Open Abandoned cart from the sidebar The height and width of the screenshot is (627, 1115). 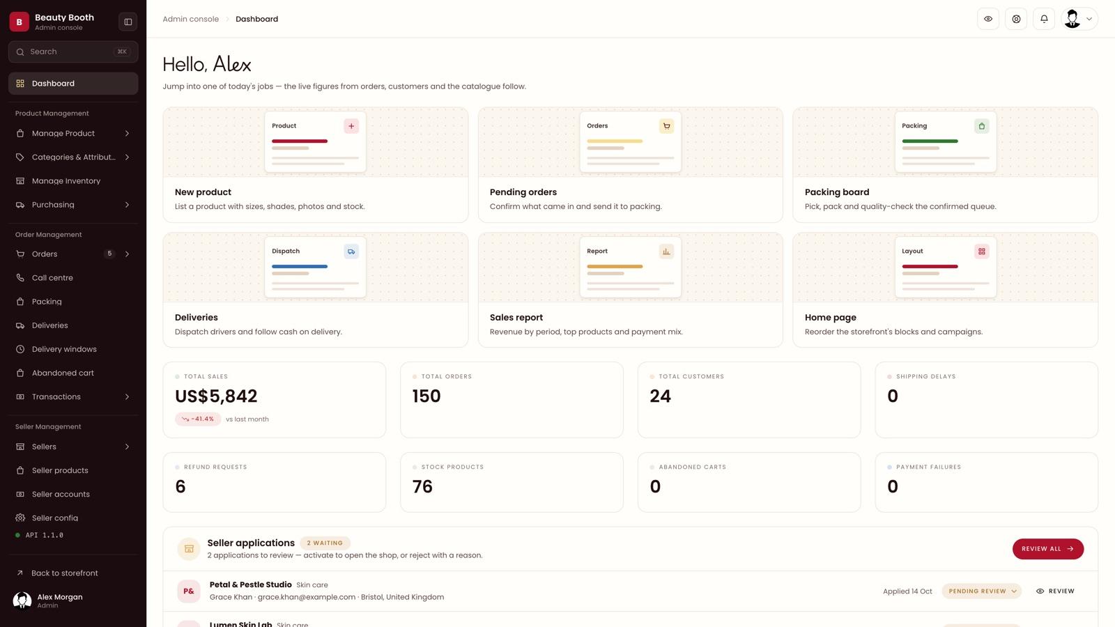click(x=73, y=373)
